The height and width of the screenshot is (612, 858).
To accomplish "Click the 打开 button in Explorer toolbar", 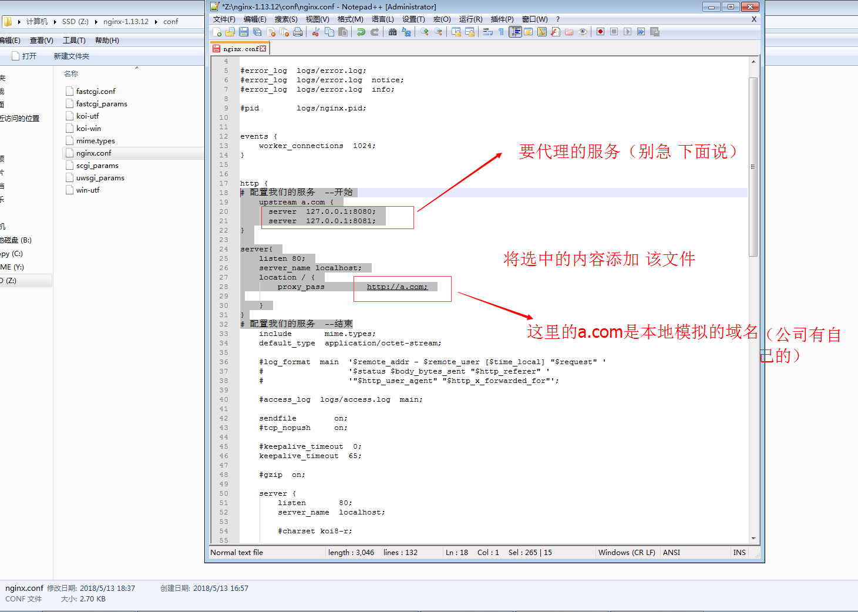I will (x=24, y=56).
